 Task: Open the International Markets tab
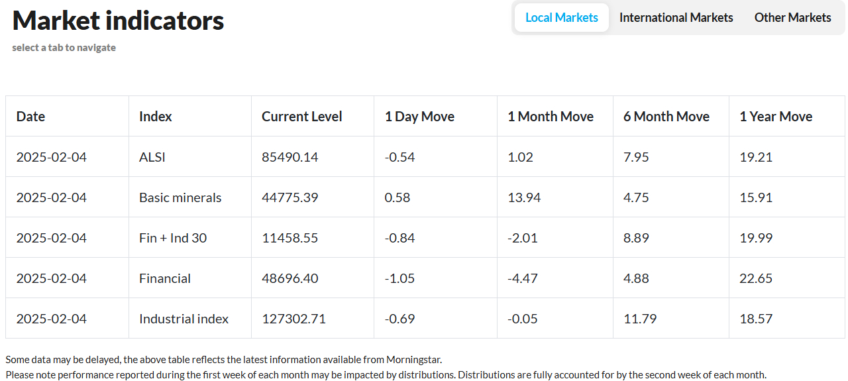(676, 18)
